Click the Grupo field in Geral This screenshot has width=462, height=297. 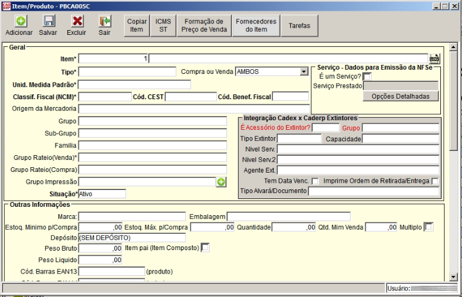[x=152, y=121]
